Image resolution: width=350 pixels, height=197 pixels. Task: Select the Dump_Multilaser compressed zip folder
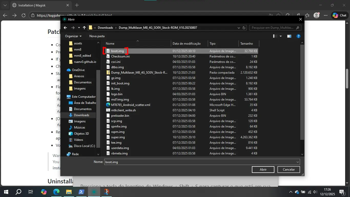[139, 73]
